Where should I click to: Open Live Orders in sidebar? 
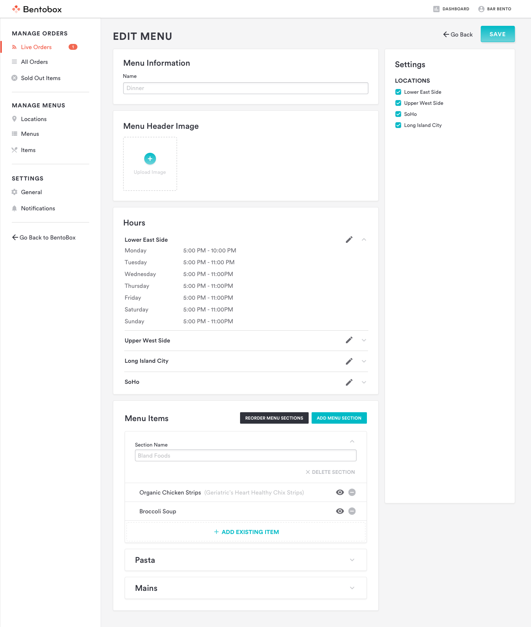(36, 47)
